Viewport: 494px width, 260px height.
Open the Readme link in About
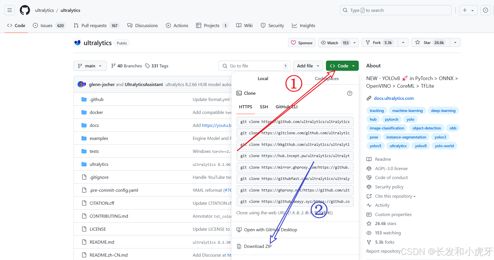click(x=379, y=159)
